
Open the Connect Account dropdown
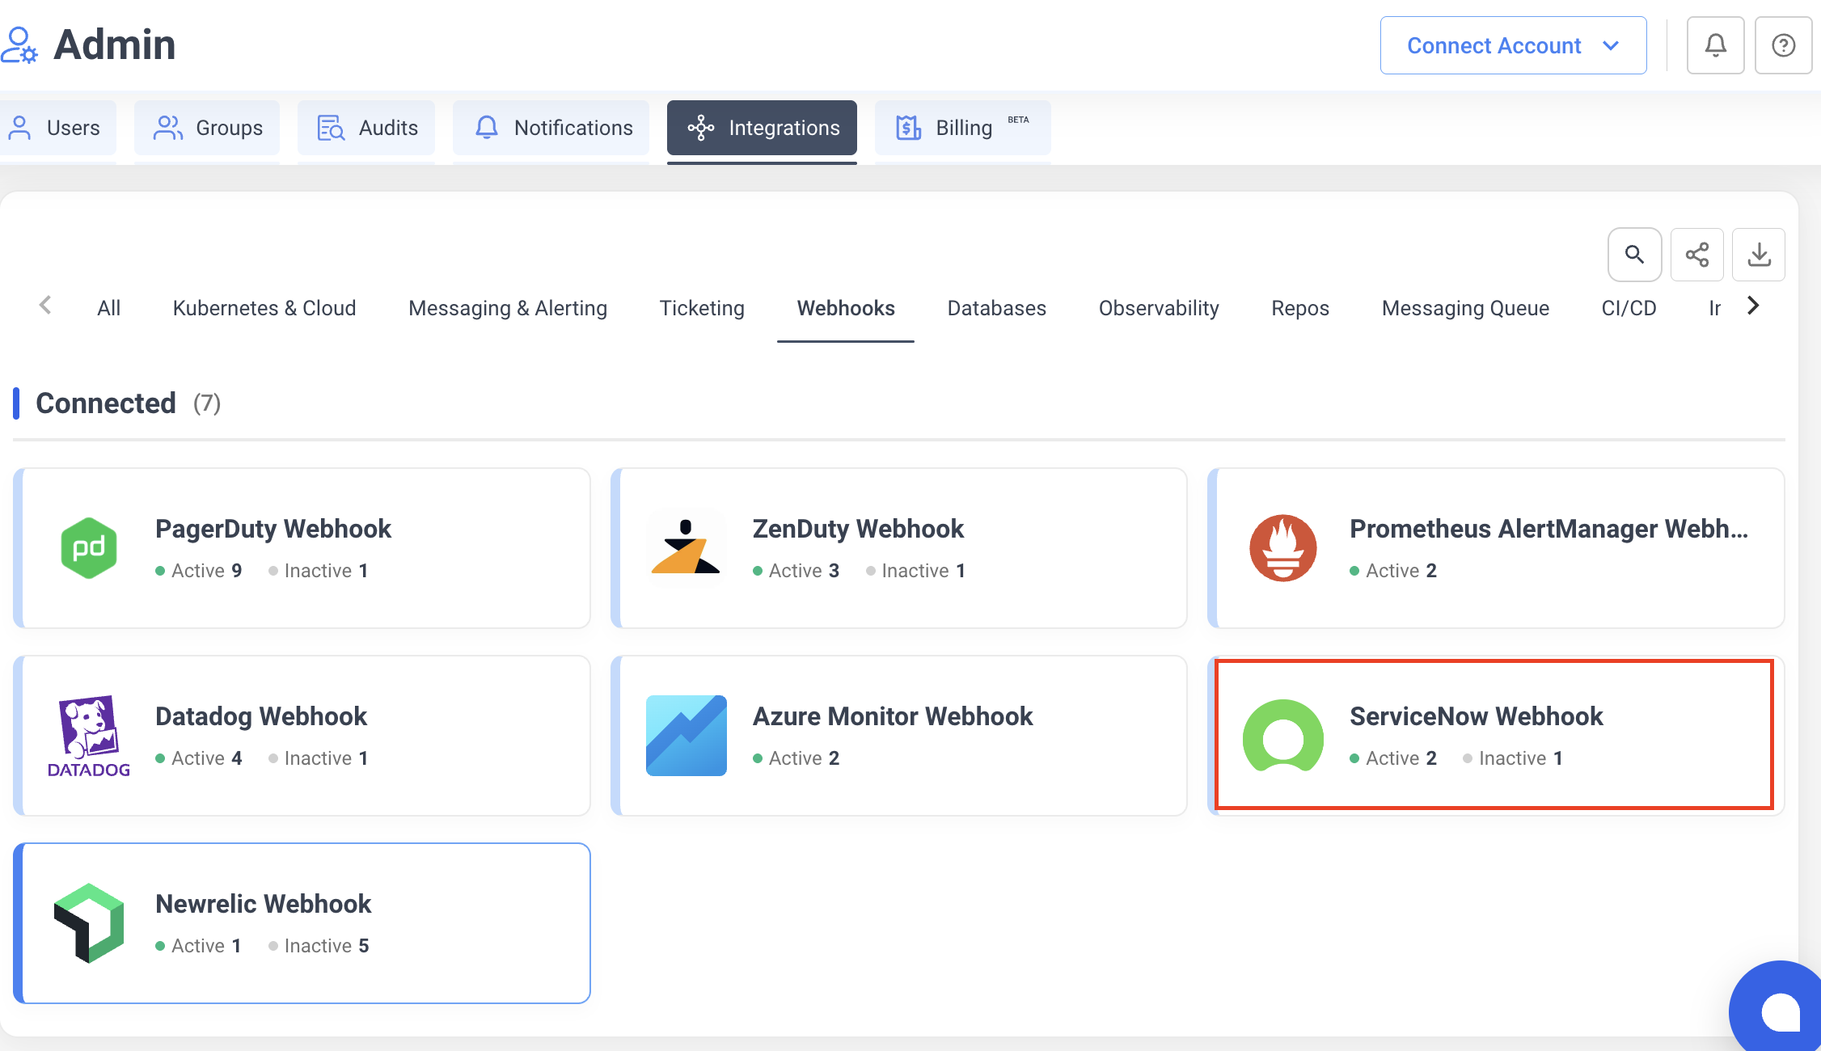(1512, 45)
